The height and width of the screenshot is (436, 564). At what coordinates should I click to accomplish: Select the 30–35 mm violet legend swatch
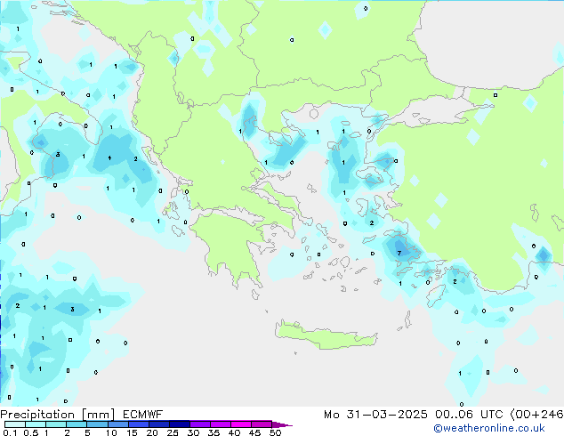[x=200, y=424]
